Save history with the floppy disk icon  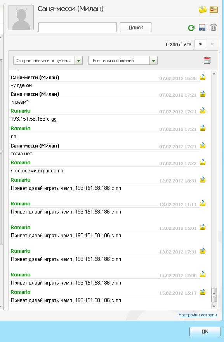tap(202, 28)
